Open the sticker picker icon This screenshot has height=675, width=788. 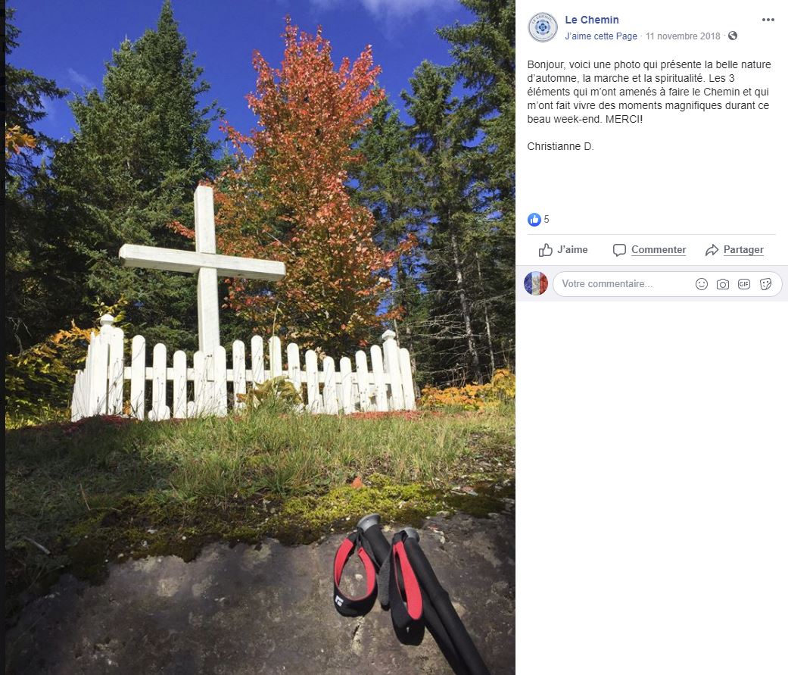[765, 284]
